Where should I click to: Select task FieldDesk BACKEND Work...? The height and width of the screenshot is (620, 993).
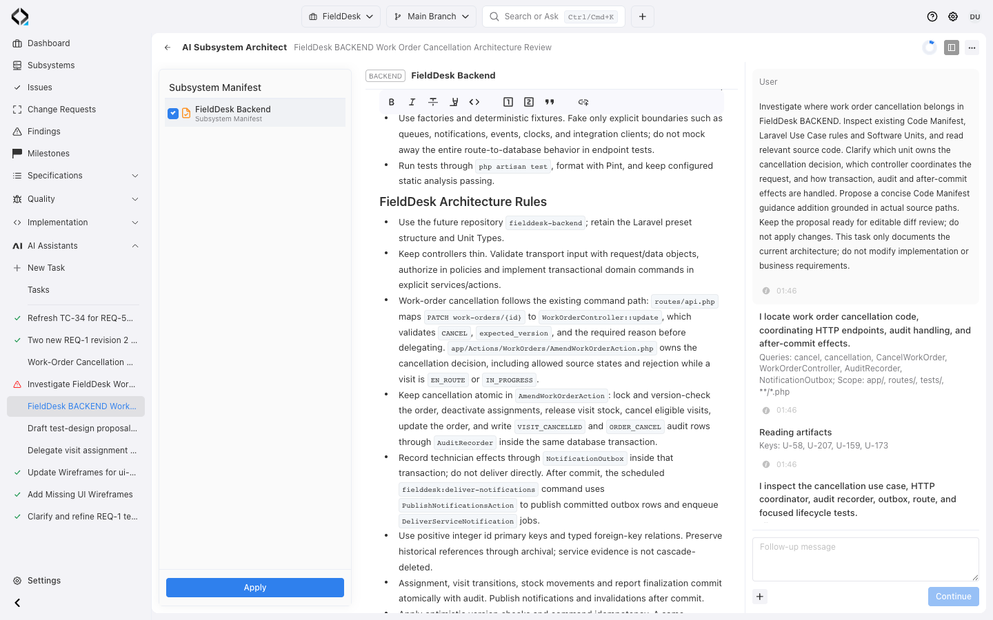[x=76, y=406]
